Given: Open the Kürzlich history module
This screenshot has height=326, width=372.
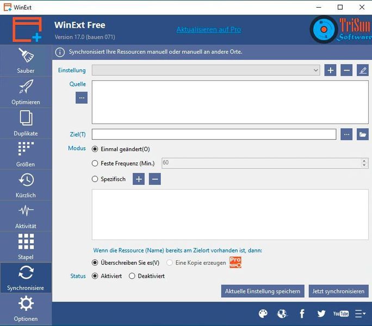Looking at the screenshot, I should tap(26, 185).
